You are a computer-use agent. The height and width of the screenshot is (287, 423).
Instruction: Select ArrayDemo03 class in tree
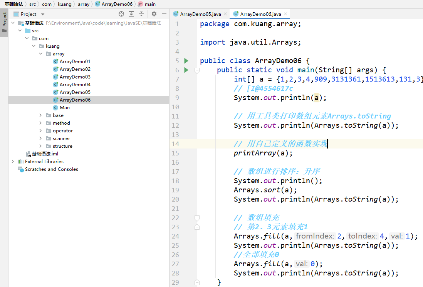click(x=75, y=77)
